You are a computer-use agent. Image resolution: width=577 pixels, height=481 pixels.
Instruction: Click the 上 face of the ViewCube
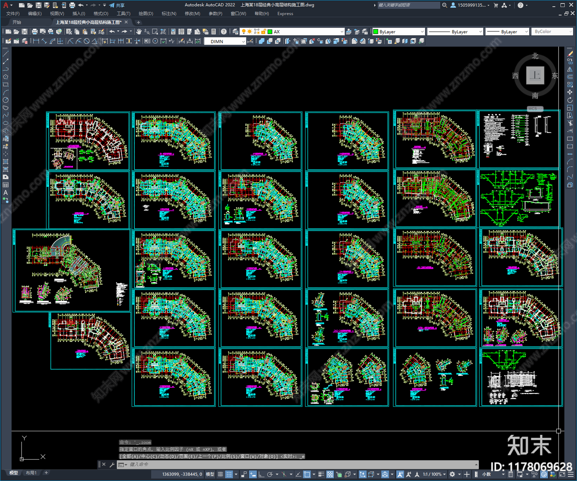tap(535, 75)
